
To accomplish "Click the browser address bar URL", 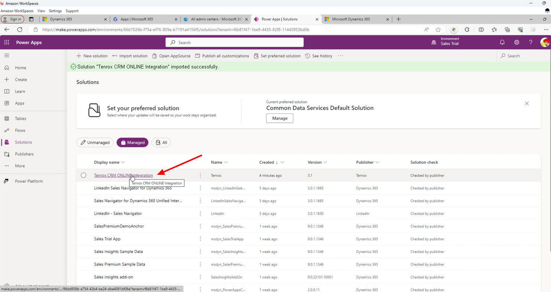I will coord(175,29).
